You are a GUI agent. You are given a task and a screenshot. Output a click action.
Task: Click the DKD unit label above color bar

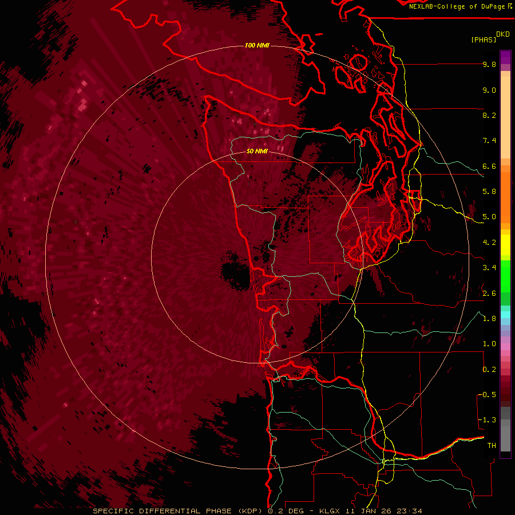tap(503, 34)
